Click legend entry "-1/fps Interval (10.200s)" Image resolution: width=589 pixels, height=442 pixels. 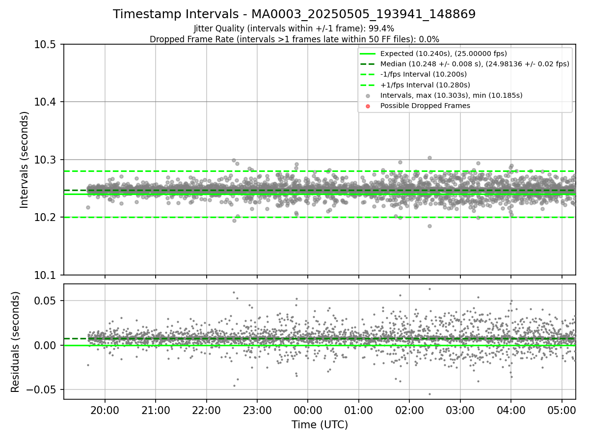point(423,74)
